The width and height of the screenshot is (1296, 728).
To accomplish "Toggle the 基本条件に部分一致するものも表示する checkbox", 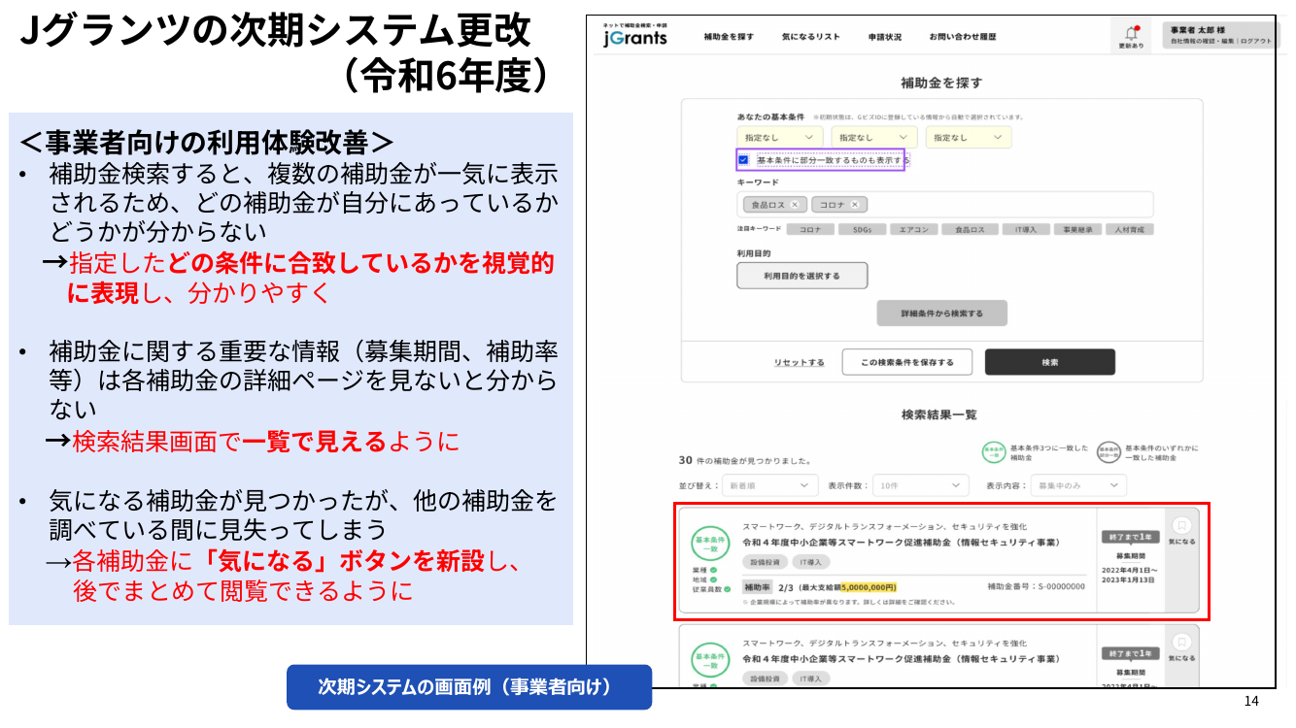I will 743,160.
